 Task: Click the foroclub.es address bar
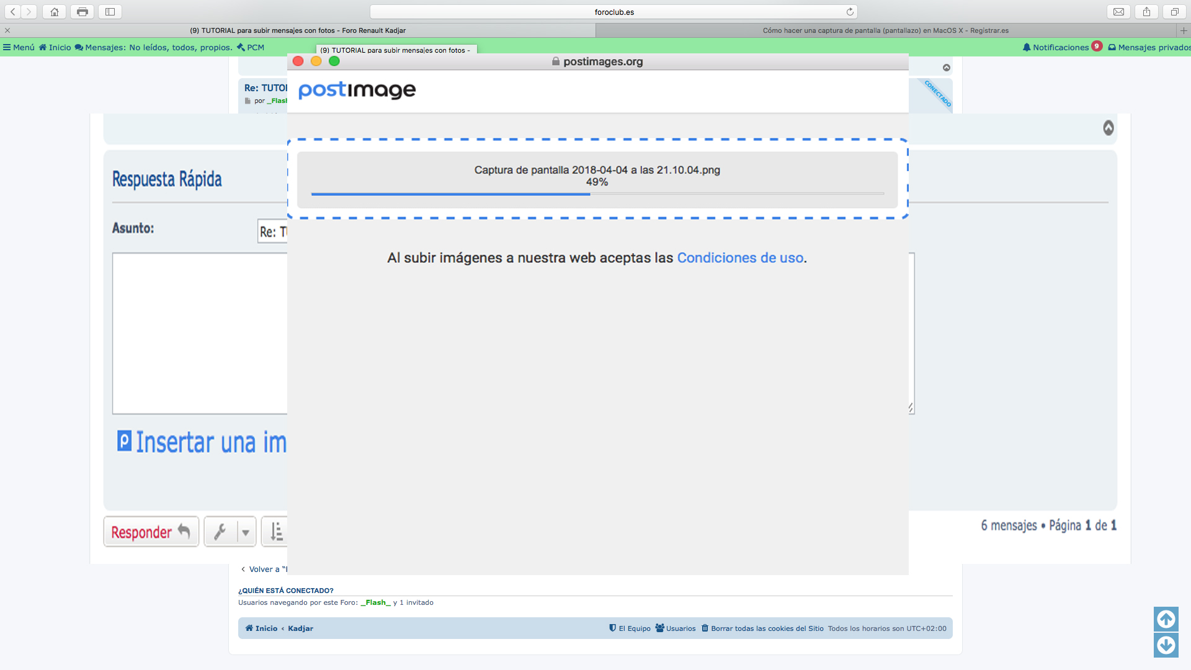tap(613, 12)
